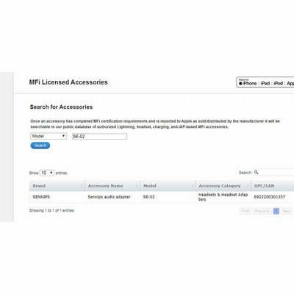Go to the Next results page
This screenshot has height=294, width=294.
287,211
